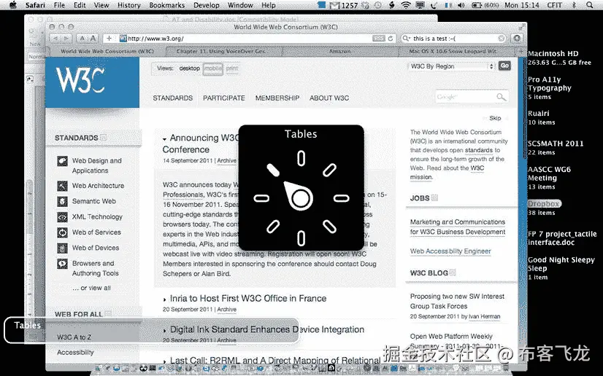Click the Web Architecture icon

coord(62,186)
